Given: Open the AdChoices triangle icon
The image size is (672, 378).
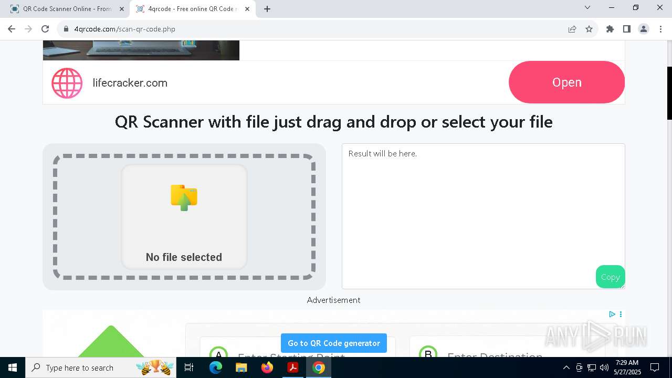Looking at the screenshot, I should coord(612,314).
